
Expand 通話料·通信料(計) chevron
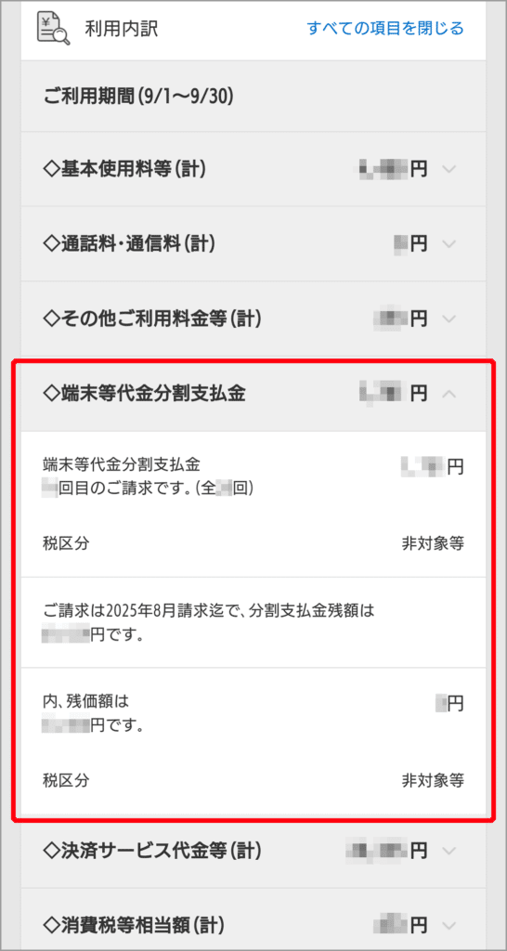tap(448, 244)
